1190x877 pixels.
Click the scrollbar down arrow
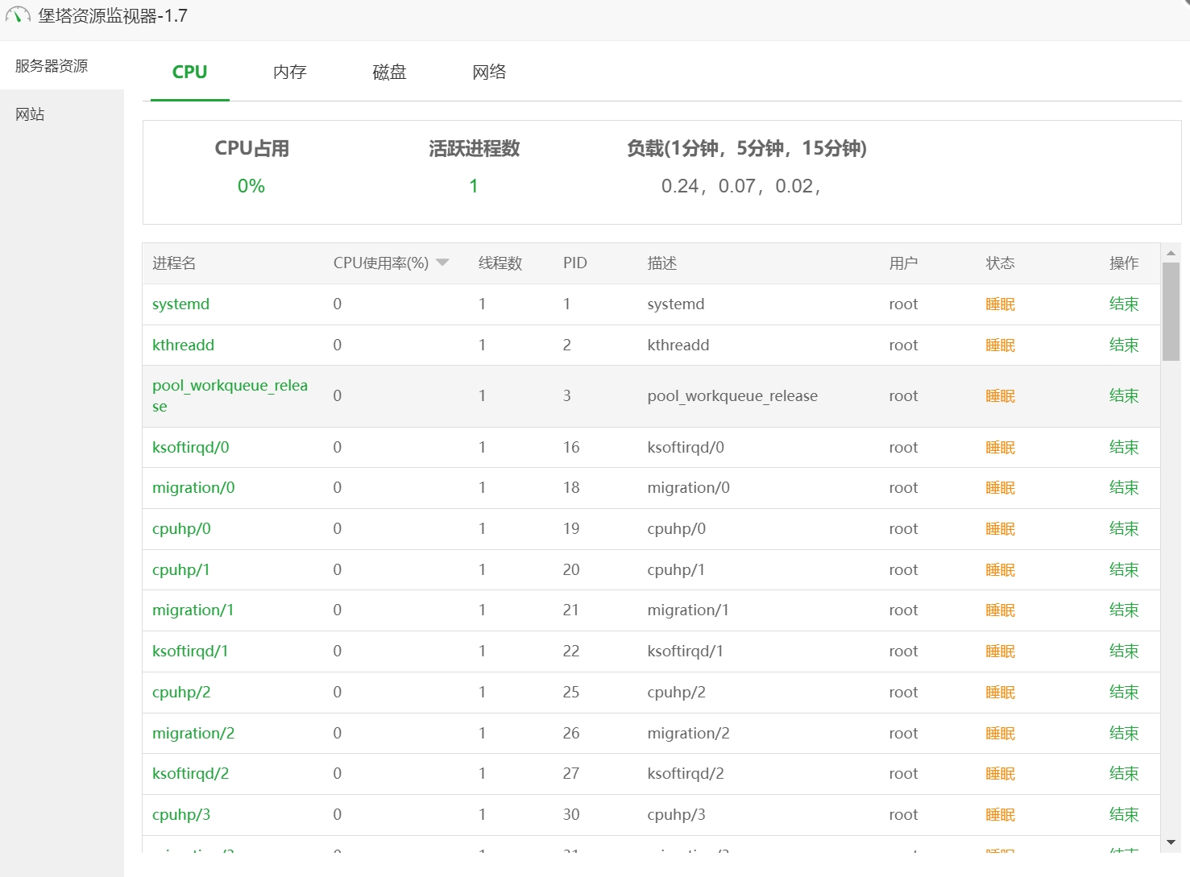1171,842
